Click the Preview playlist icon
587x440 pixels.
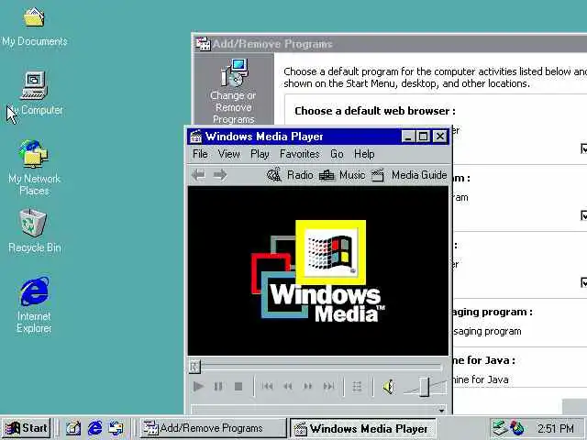click(357, 387)
